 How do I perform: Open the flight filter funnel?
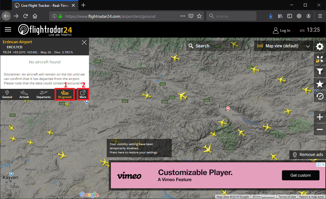319,71
